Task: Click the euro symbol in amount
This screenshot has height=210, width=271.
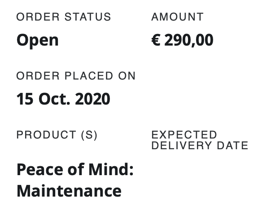Action: (x=156, y=40)
